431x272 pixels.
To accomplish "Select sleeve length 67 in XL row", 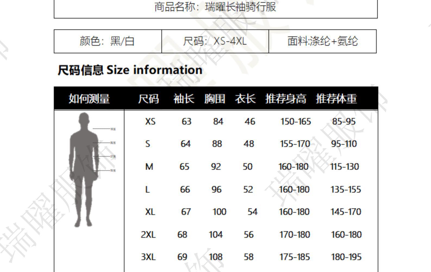I will (186, 212).
